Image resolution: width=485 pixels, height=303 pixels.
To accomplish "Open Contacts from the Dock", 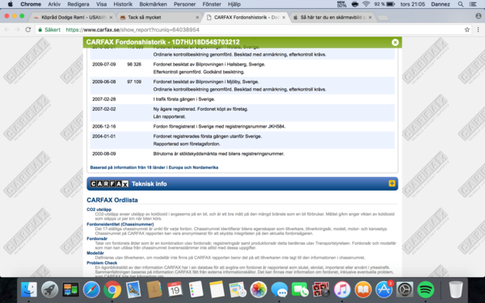I will point(154,289).
